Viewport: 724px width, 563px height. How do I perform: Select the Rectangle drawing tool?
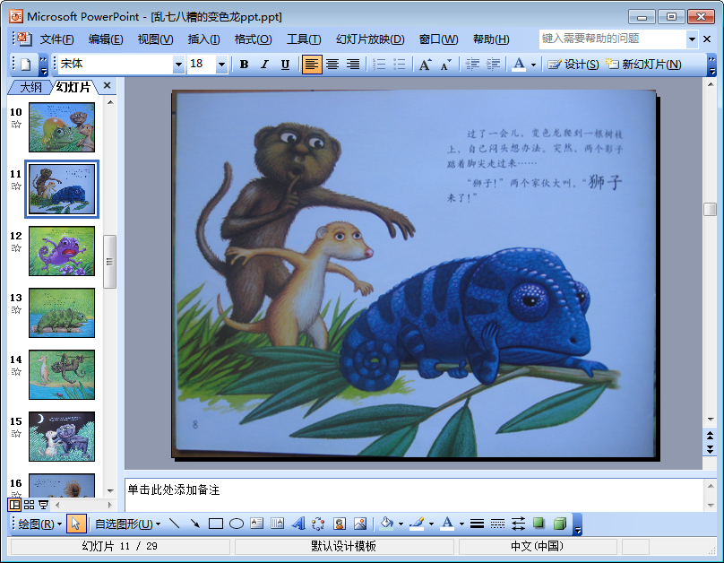[x=216, y=524]
